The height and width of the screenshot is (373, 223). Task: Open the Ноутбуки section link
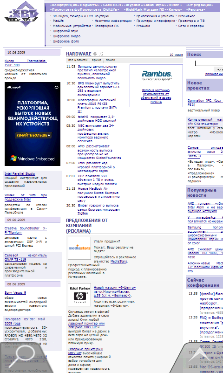click(x=102, y=16)
